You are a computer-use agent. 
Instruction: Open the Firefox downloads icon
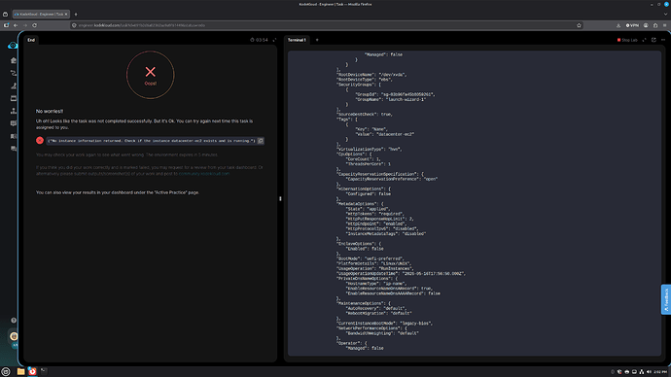618,25
